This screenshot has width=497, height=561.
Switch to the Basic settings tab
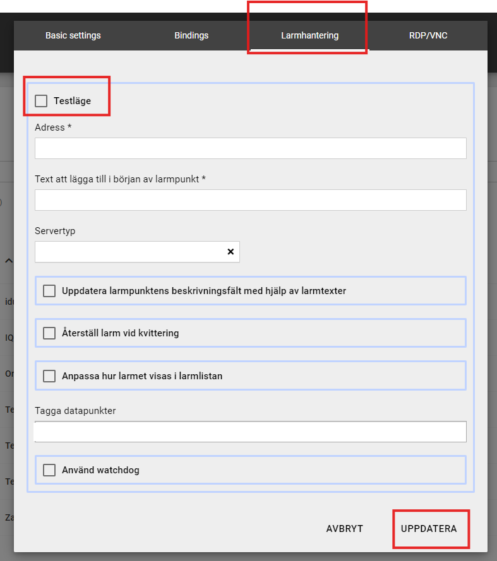[x=73, y=35]
